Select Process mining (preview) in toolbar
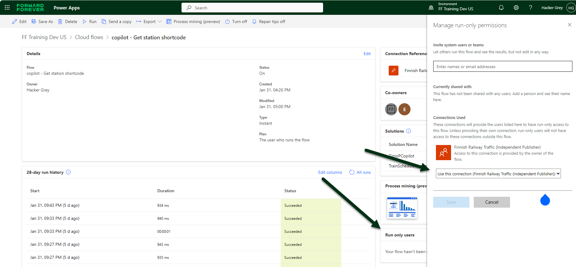The width and height of the screenshot is (576, 267). pos(193,21)
